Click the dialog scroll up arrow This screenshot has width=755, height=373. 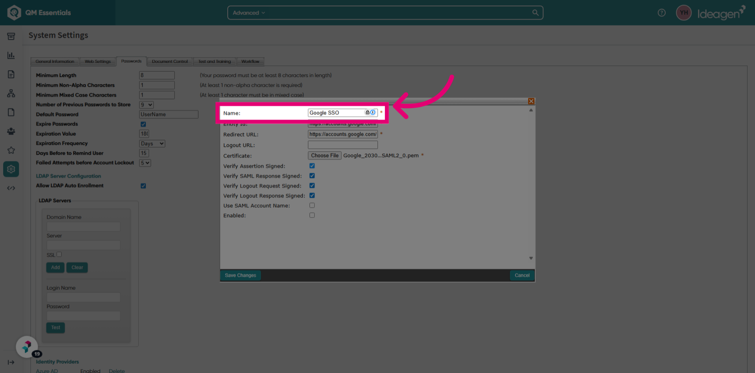(531, 110)
